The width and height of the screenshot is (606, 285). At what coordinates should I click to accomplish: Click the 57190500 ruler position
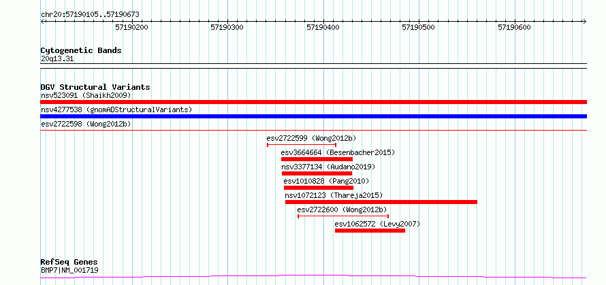click(x=419, y=27)
